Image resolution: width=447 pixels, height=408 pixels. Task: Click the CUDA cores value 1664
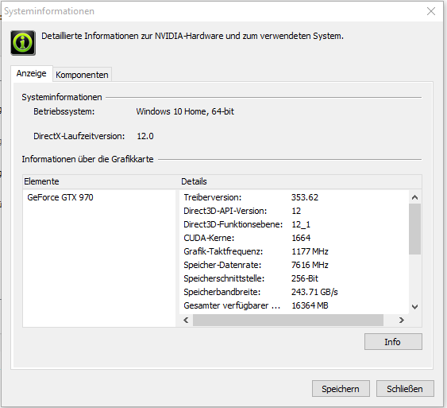(301, 238)
